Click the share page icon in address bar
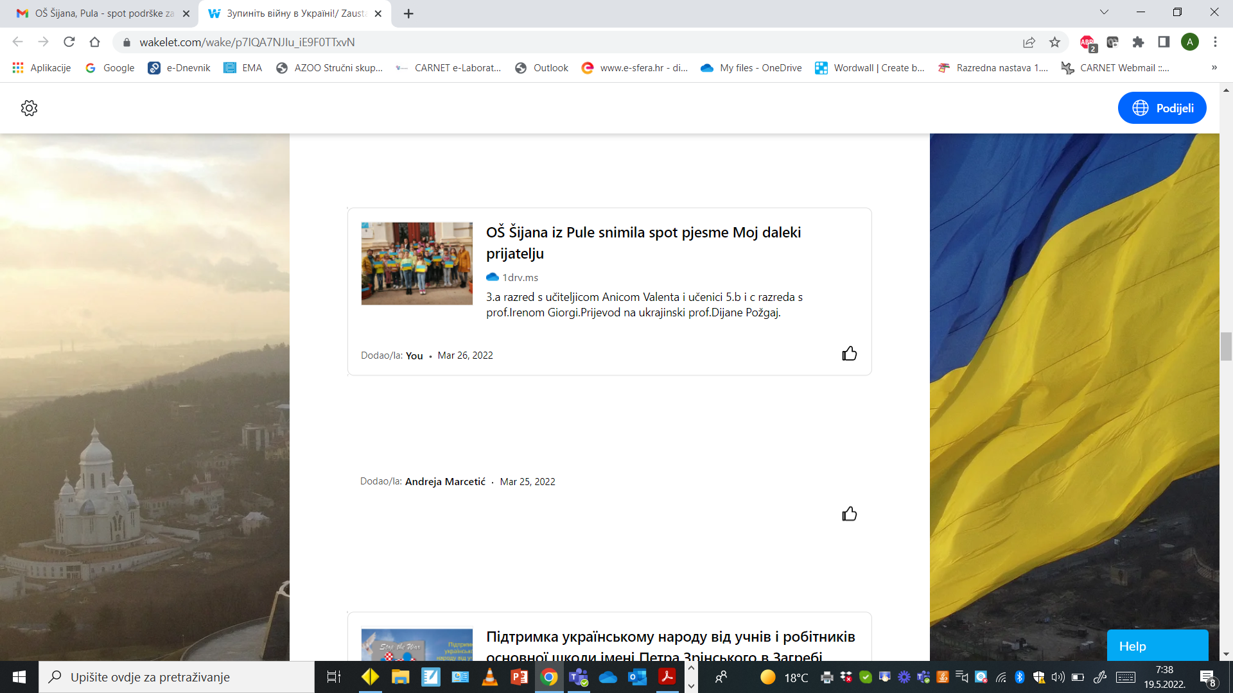Viewport: 1233px width, 693px height. click(x=1029, y=42)
